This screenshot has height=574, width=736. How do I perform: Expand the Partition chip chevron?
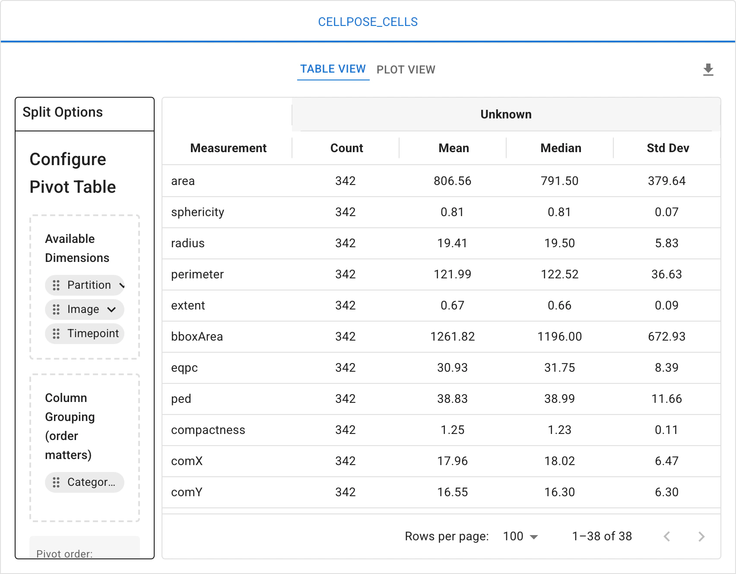click(121, 285)
